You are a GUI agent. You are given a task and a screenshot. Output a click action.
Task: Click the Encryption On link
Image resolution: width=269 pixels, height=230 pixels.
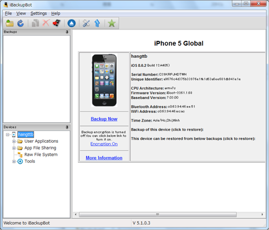(x=104, y=144)
